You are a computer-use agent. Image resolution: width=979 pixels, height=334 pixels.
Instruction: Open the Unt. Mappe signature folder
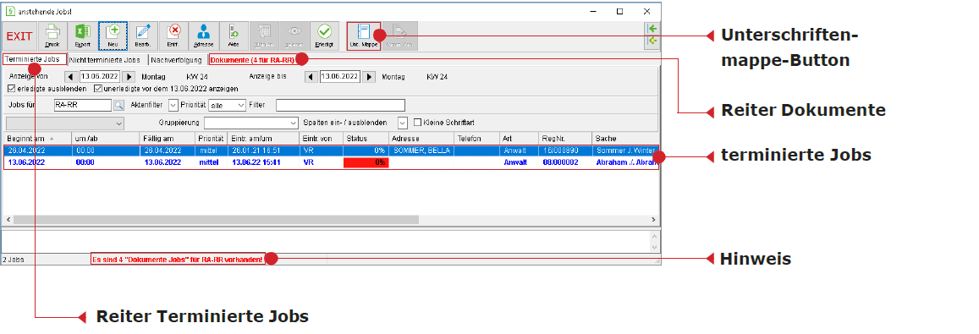(363, 36)
